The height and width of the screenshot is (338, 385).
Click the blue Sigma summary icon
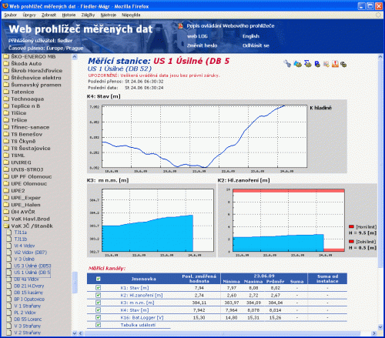[307, 64]
